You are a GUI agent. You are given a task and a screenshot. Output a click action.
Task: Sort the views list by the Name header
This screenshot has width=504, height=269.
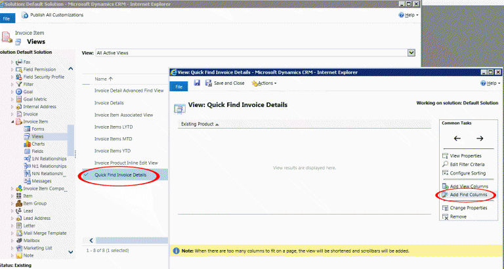pyautogui.click(x=104, y=79)
